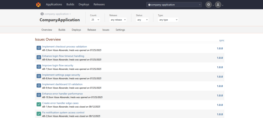Click the sync link
This screenshot has width=263, height=118.
(222, 41)
